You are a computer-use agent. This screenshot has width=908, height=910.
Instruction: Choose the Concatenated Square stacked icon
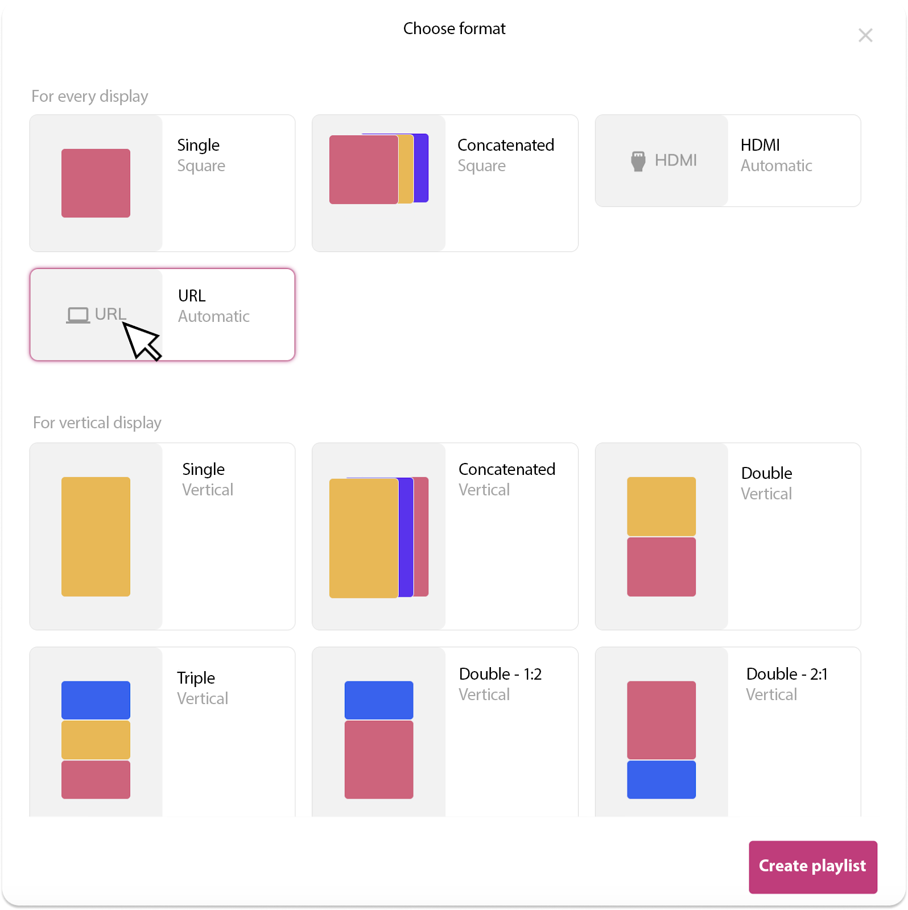click(379, 169)
